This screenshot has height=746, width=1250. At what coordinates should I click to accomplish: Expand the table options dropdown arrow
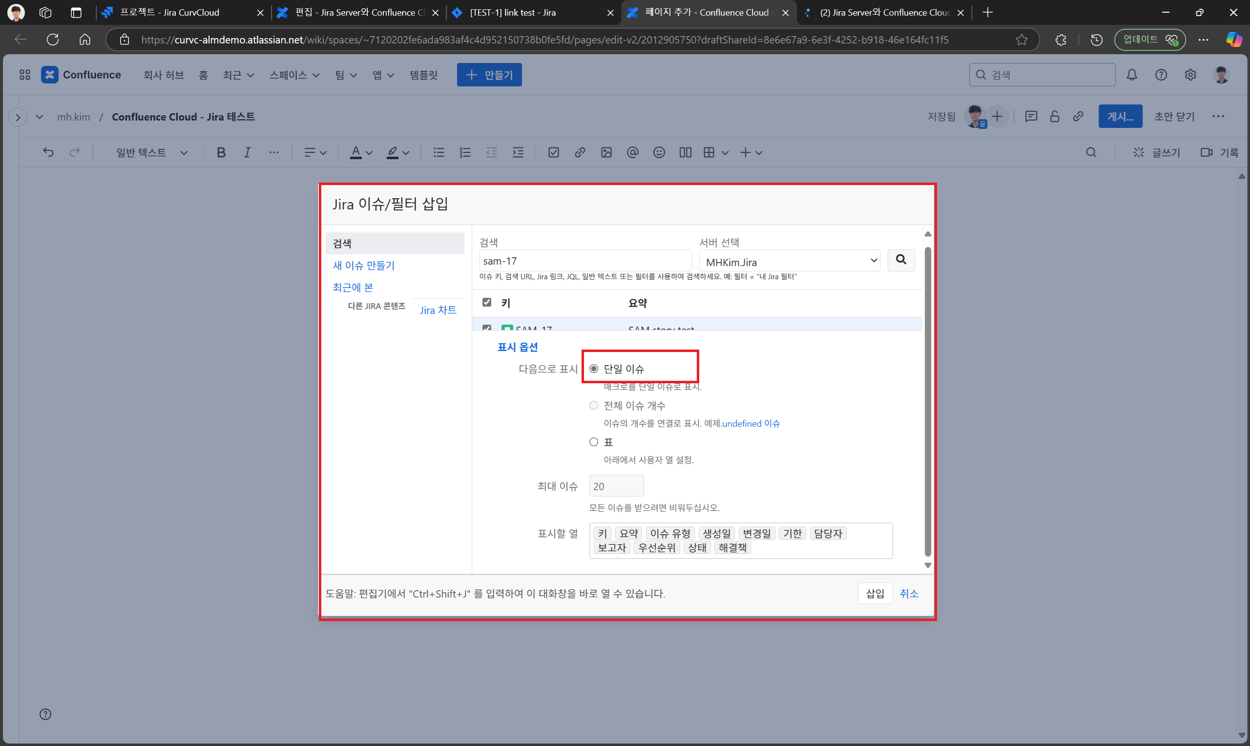[x=725, y=153]
